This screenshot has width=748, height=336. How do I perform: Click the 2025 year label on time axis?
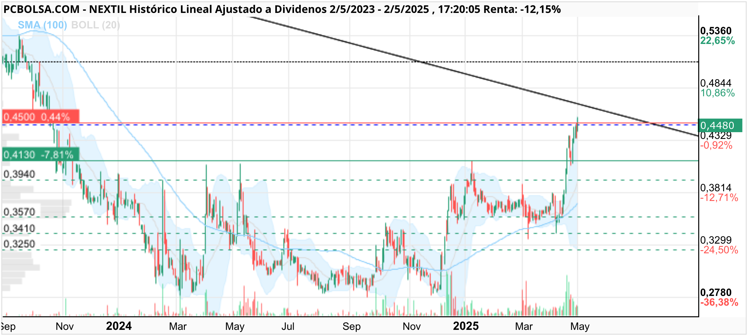click(x=466, y=326)
